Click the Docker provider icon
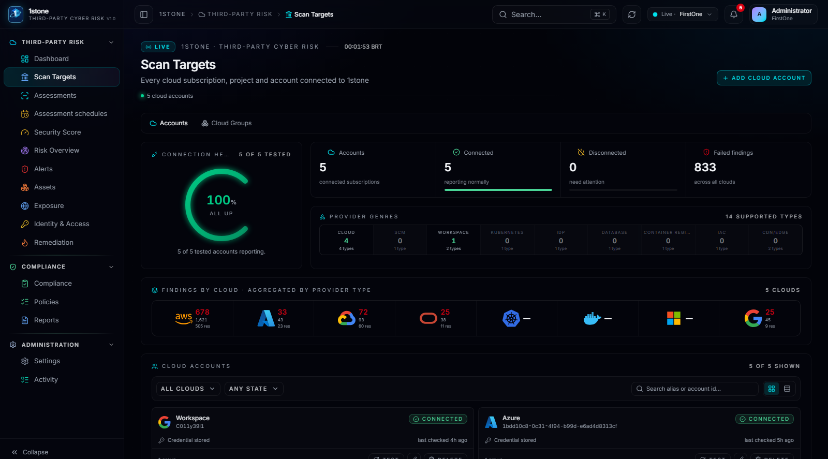The height and width of the screenshot is (459, 828). click(x=592, y=318)
